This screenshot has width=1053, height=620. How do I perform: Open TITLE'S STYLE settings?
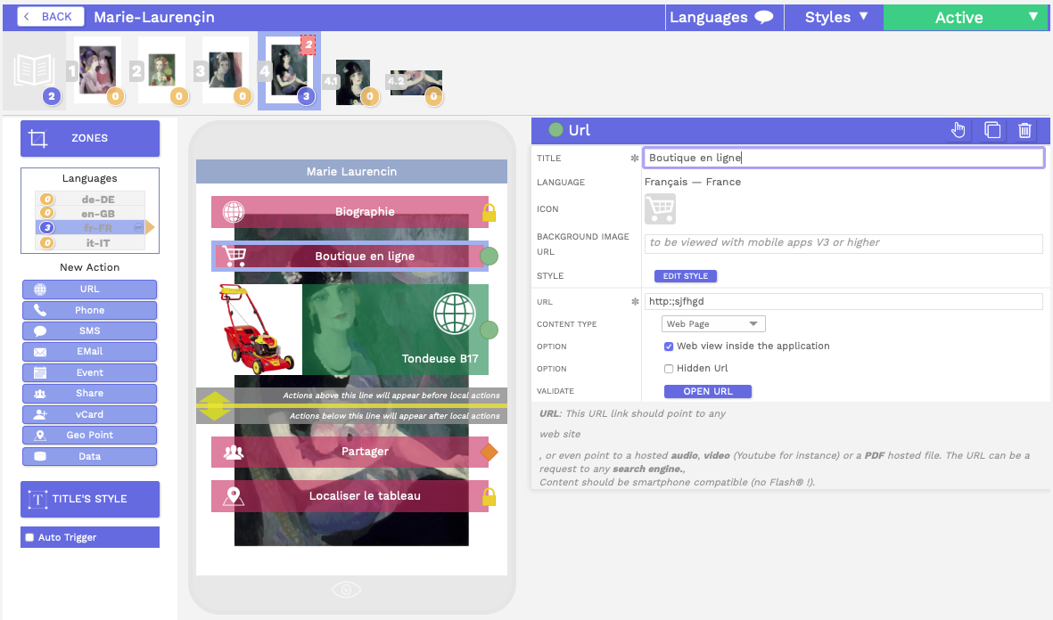pos(90,499)
